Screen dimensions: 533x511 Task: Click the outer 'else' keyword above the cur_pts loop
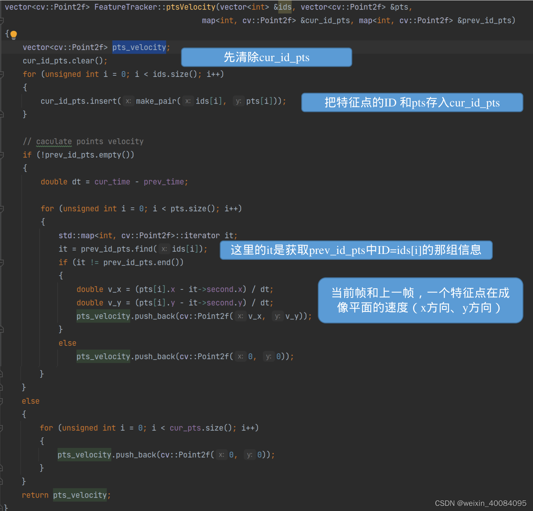point(31,401)
